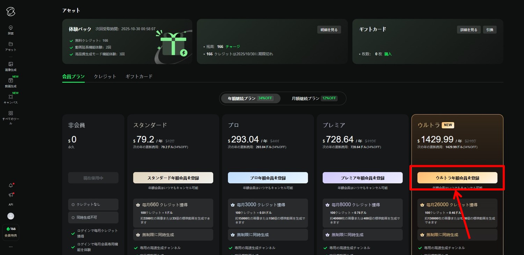Click the app logo at top left
The width and height of the screenshot is (524, 255).
11,12
